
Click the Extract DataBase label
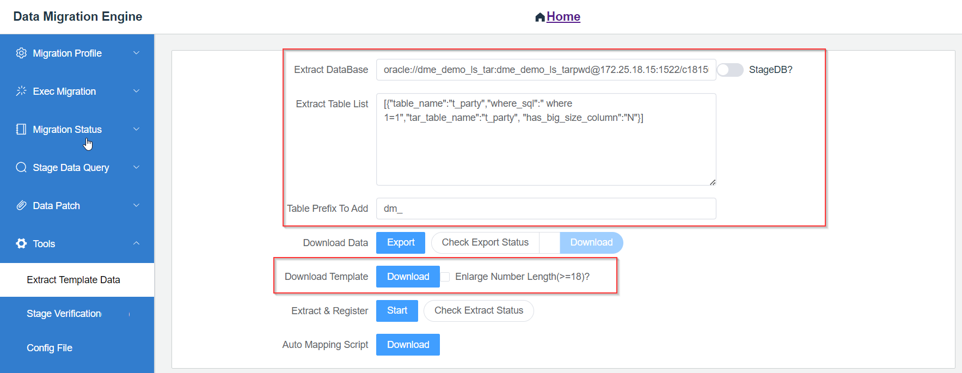tap(331, 70)
